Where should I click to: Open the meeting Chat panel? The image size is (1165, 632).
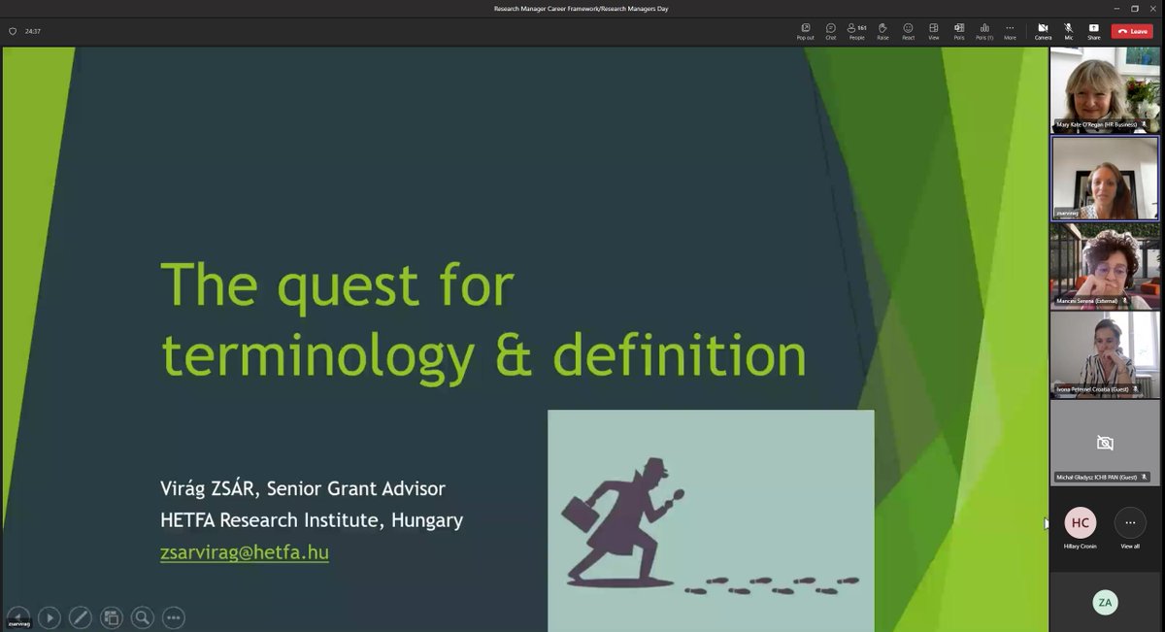(830, 31)
